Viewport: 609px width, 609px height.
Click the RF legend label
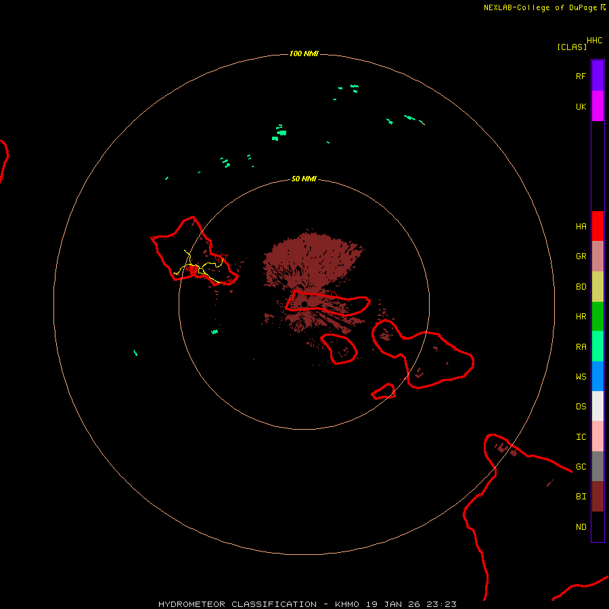tap(581, 76)
